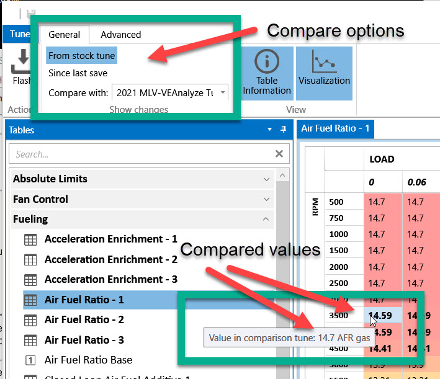
Task: Select From stock tune comparison
Action: (x=81, y=56)
